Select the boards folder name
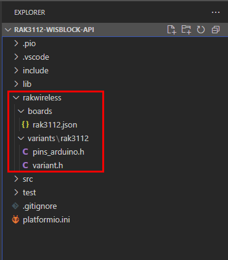 click(x=40, y=111)
